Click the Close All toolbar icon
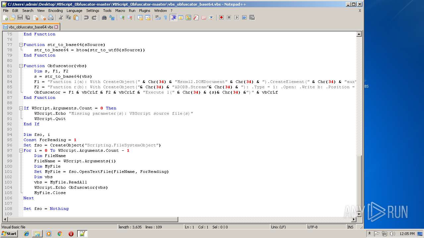Viewport: 424px width, 238px height. pyautogui.click(x=43, y=18)
